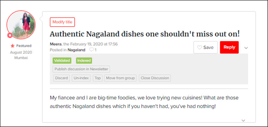
Task: Mark discussion as Top
Action: [97, 78]
